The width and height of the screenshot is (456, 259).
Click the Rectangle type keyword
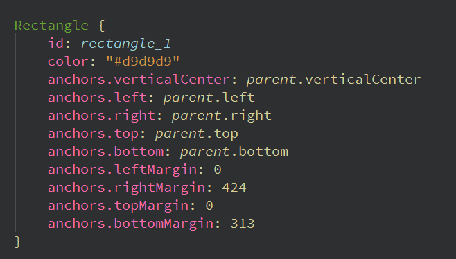click(x=51, y=26)
